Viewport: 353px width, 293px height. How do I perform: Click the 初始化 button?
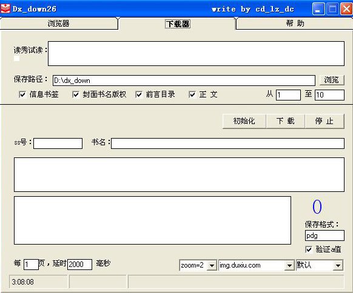[244, 121]
